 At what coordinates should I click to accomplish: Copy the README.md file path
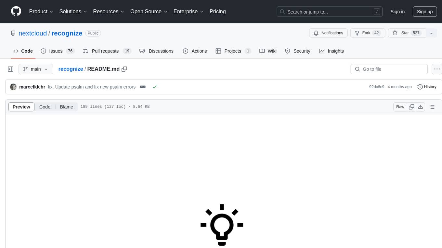(124, 69)
